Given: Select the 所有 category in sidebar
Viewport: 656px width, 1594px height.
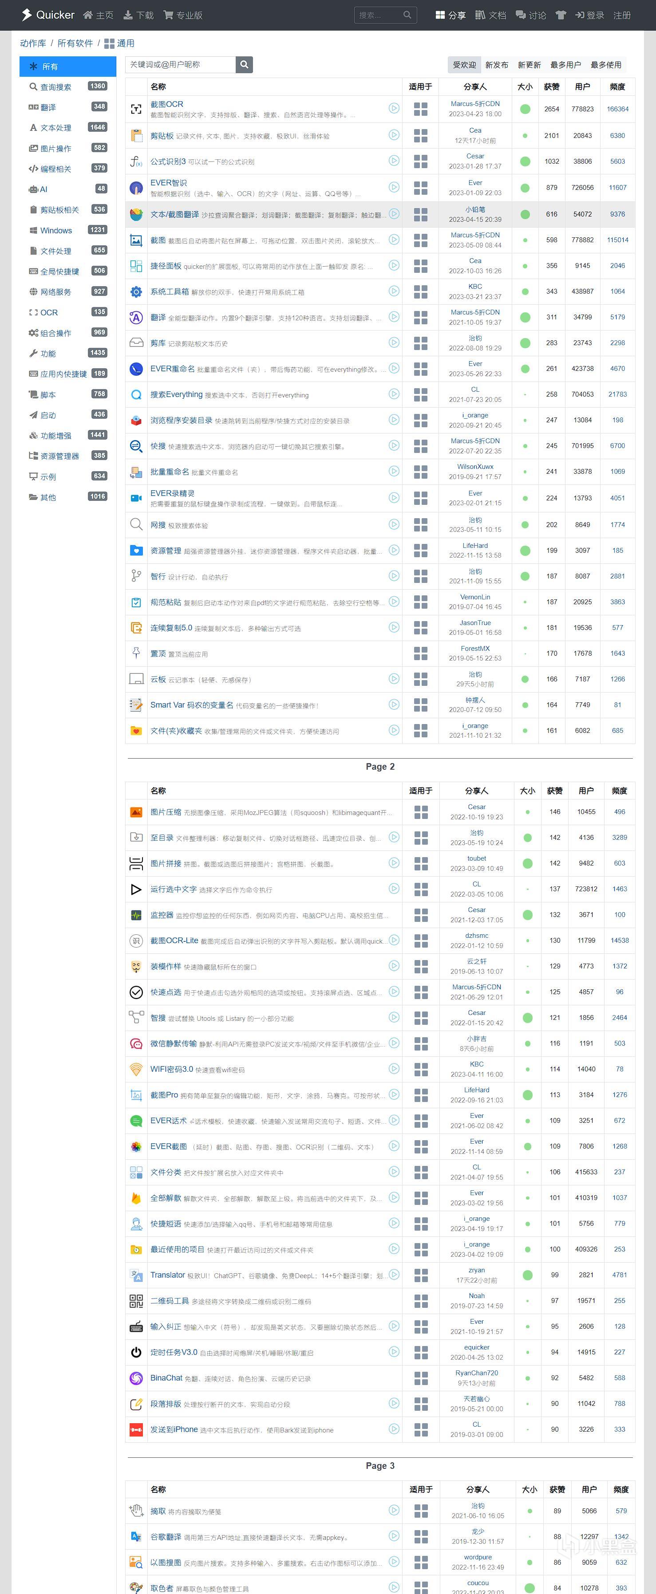Looking at the screenshot, I should coord(68,66).
